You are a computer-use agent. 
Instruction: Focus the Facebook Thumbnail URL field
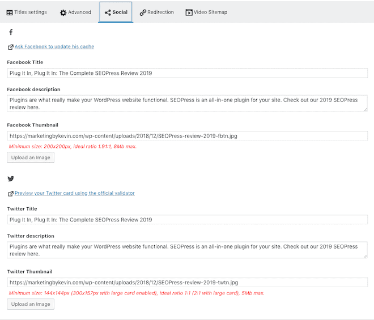click(187, 136)
